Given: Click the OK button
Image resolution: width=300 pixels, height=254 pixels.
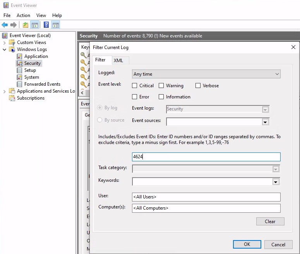Looking at the screenshot, I should click(247, 244).
